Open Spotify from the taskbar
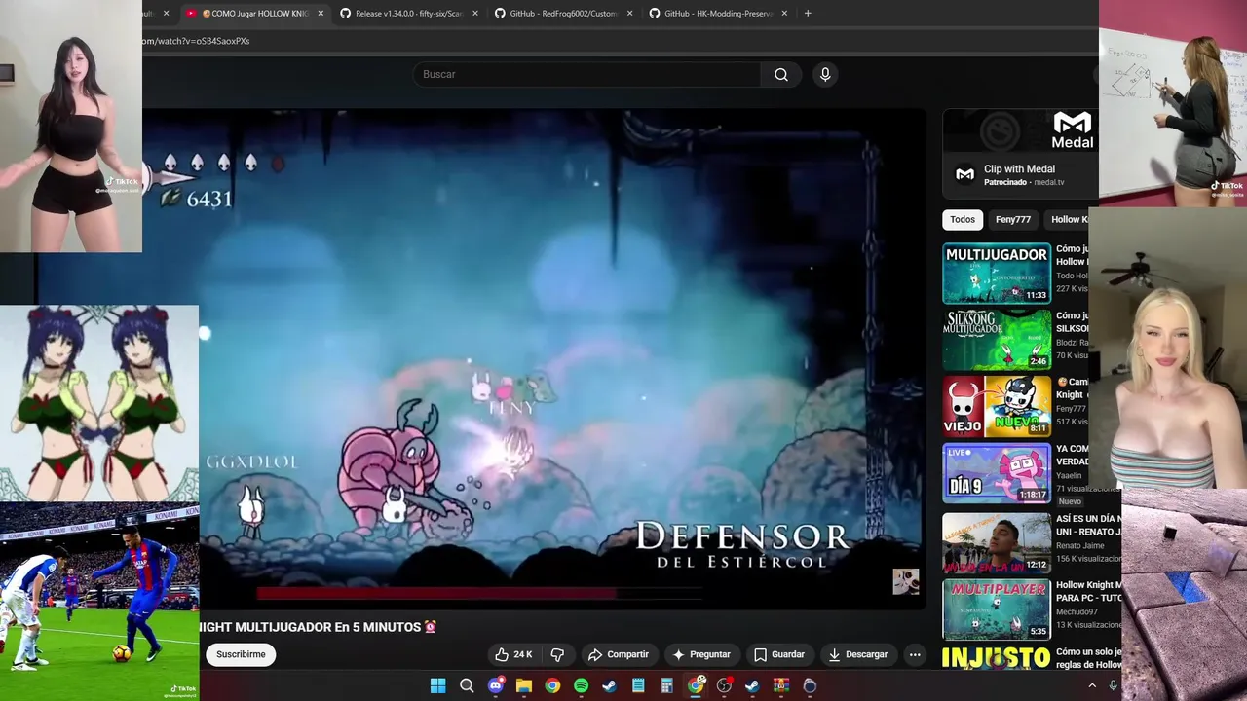This screenshot has width=1247, height=701. point(582,685)
